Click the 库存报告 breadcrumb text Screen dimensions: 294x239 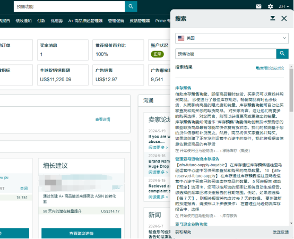(230, 216)
